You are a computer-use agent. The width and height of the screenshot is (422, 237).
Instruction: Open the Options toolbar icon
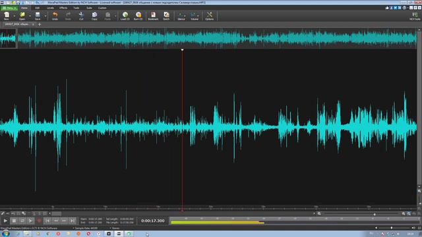[210, 16]
